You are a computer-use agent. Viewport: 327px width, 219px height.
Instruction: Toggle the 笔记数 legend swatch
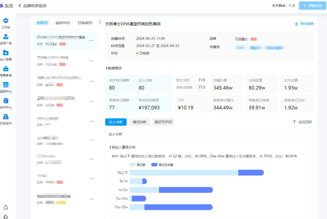tap(133, 165)
